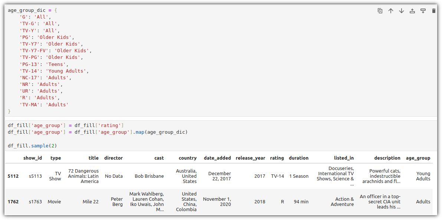442x220 pixels.
Task: Click the 'TV-14' rating cell
Action: [x=277, y=176]
